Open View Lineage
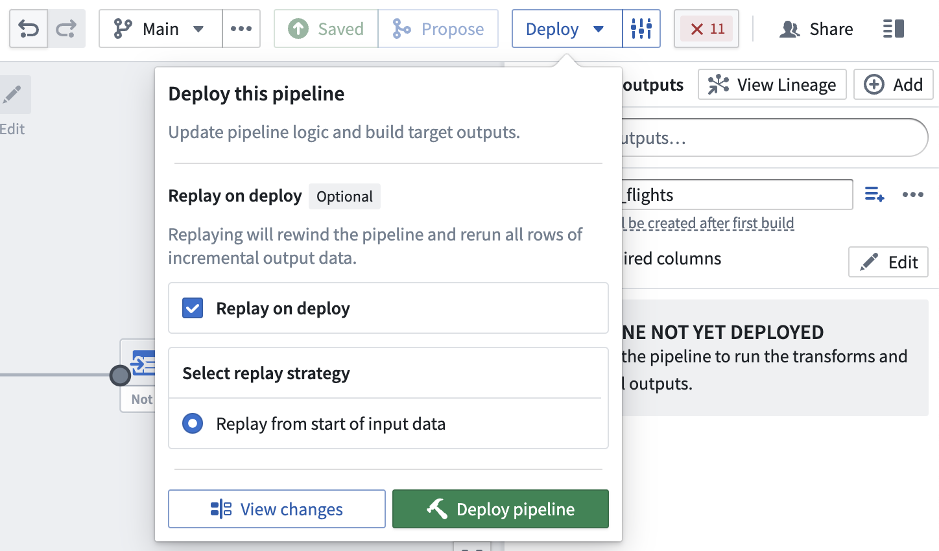The image size is (939, 551). (772, 84)
